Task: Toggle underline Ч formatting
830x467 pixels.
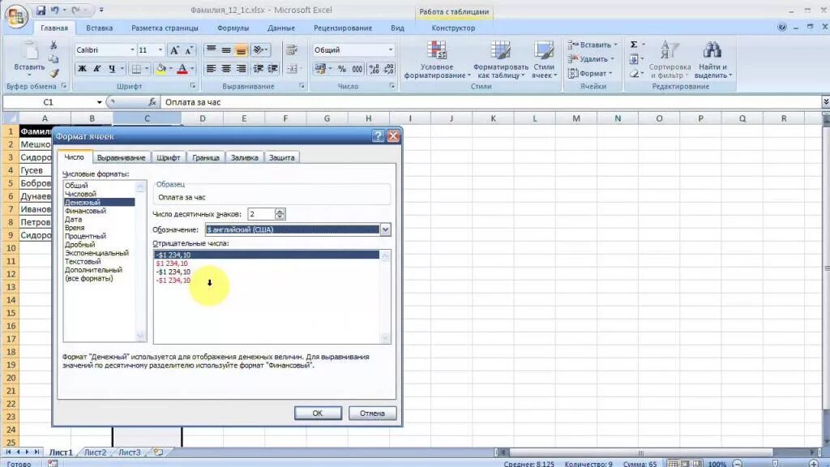Action: pos(112,69)
